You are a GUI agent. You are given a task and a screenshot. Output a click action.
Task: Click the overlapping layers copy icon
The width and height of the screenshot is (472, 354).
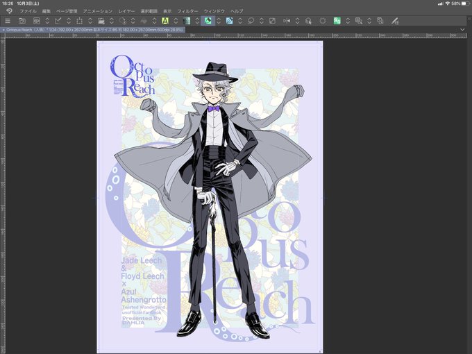[x=380, y=21]
